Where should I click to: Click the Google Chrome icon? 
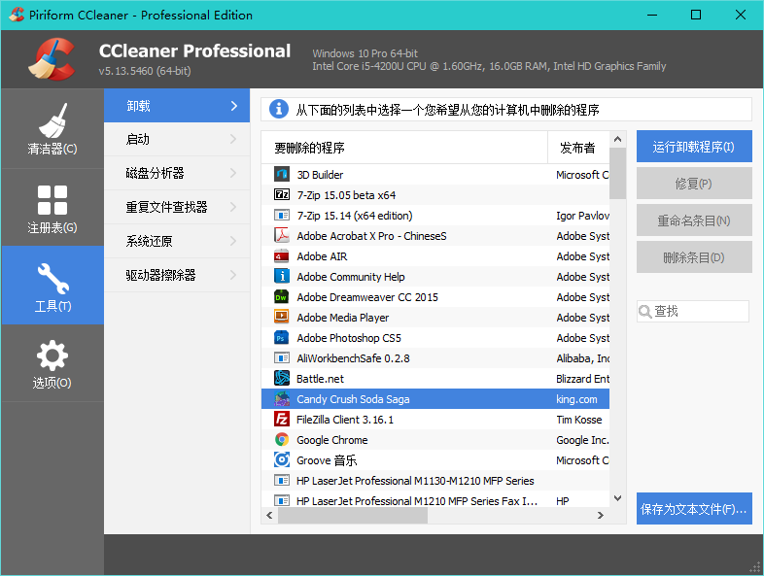pyautogui.click(x=282, y=440)
